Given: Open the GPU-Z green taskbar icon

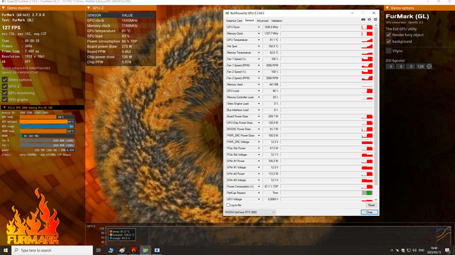Looking at the screenshot, I should pos(146,250).
